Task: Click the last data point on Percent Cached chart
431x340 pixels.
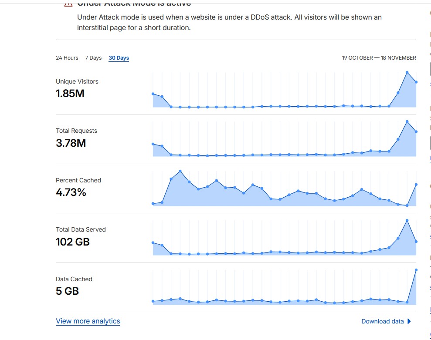Action: tap(416, 185)
